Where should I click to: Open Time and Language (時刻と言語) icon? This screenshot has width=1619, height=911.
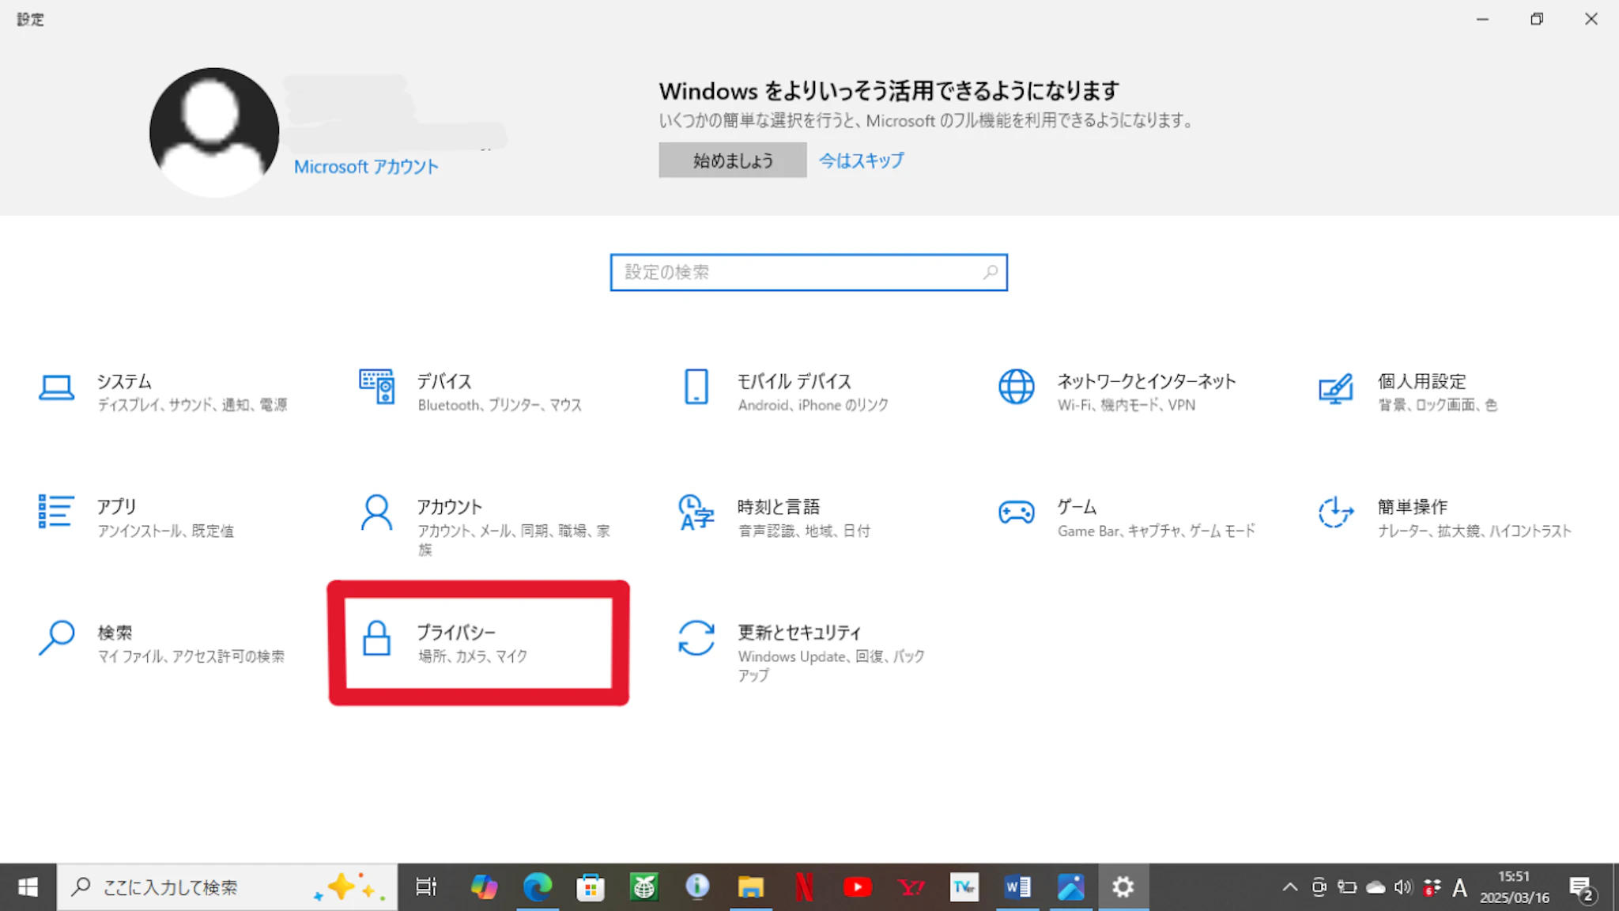[x=696, y=512]
